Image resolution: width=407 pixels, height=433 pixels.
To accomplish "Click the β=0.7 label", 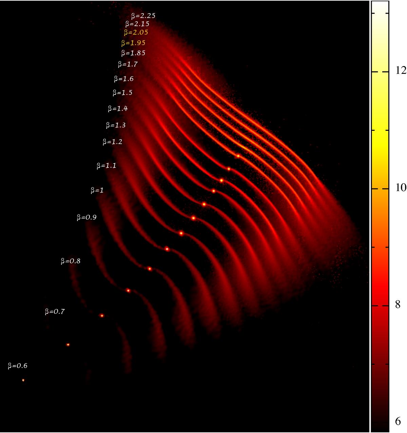I will point(55,312).
